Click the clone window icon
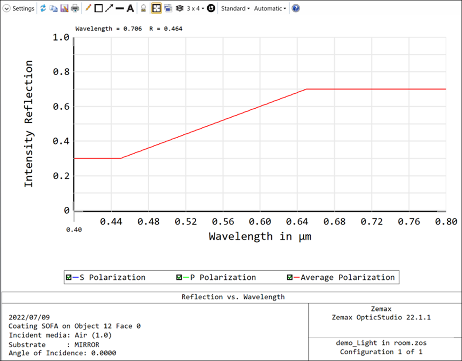Screen dimensions: 462x361 pyautogui.click(x=168, y=8)
